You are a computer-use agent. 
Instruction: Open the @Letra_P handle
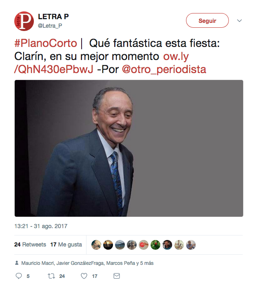click(50, 26)
